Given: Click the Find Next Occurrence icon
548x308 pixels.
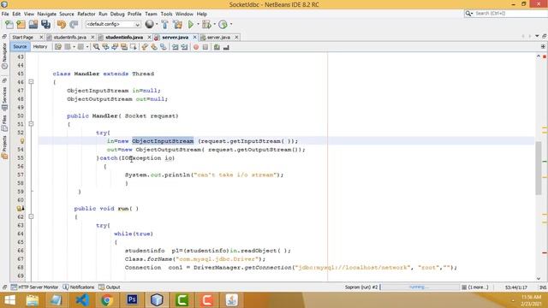Looking at the screenshot, I should (115, 47).
